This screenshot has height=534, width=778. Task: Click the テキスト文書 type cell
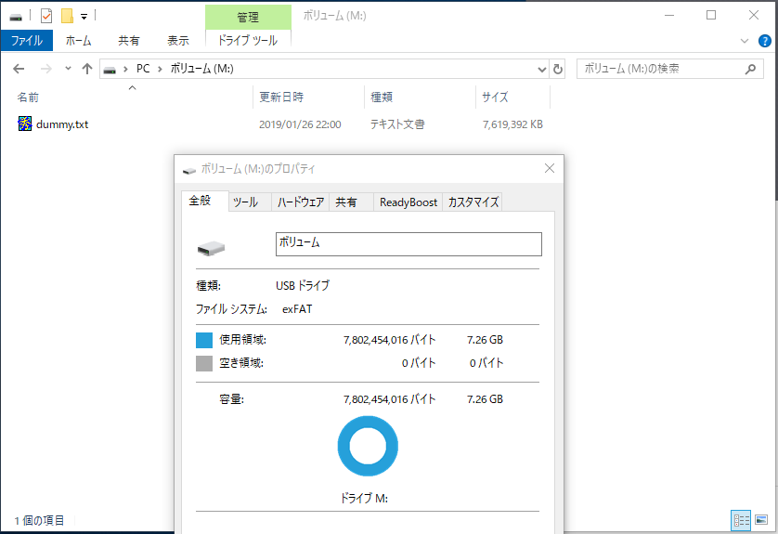[397, 124]
